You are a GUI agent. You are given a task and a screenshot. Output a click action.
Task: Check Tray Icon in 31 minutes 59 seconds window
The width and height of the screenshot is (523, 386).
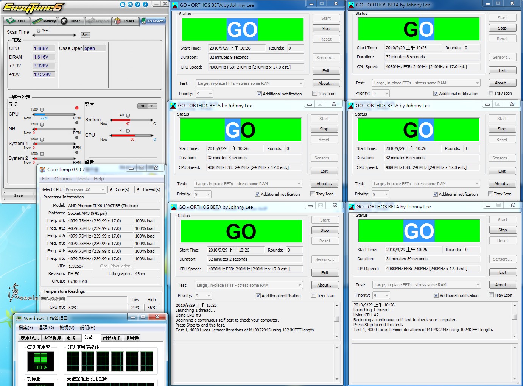pyautogui.click(x=491, y=295)
